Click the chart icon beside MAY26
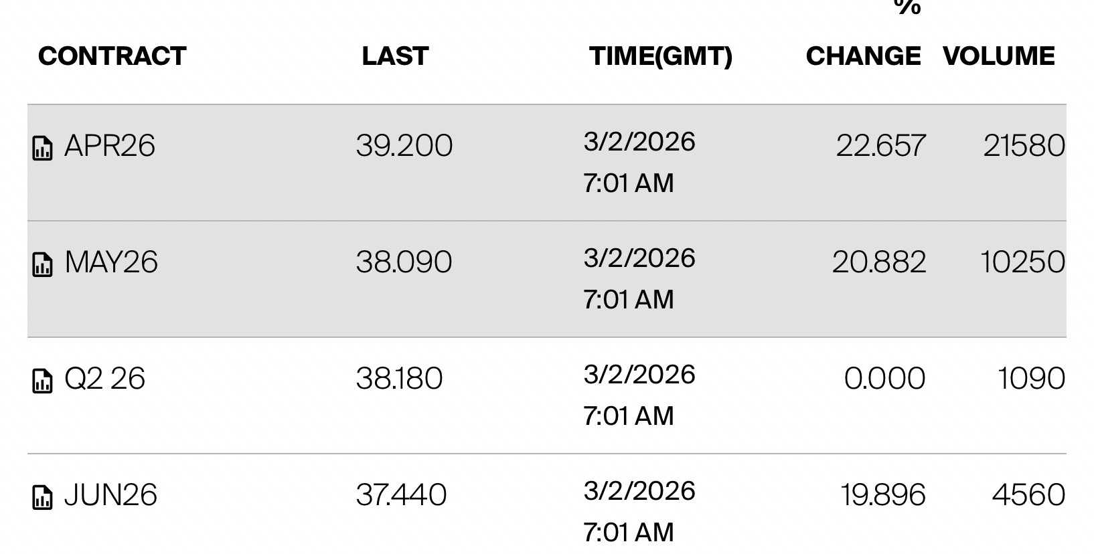 click(42, 264)
